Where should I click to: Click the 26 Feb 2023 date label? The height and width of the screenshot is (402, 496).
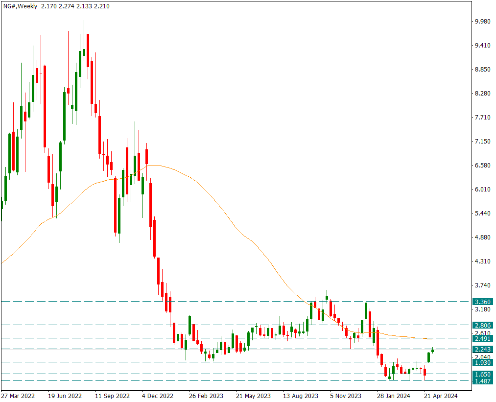point(206,396)
